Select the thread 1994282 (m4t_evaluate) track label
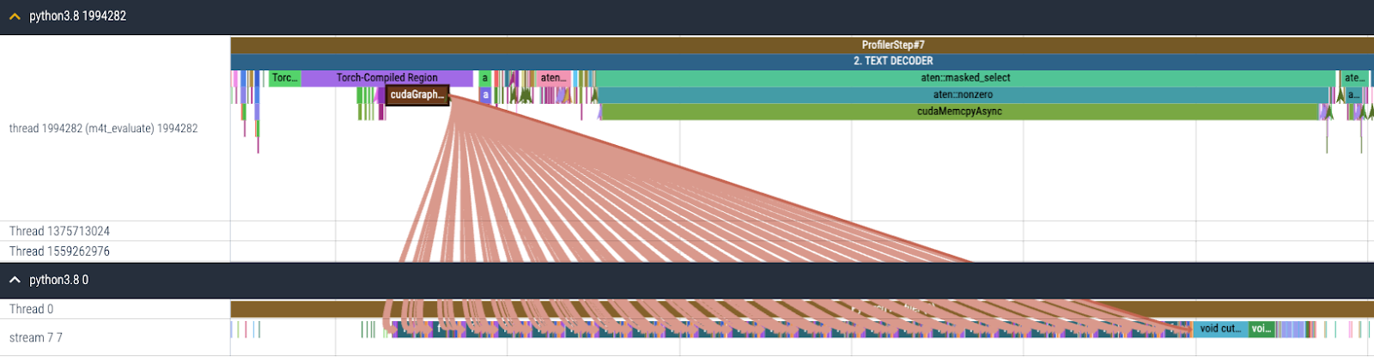 tap(103, 129)
